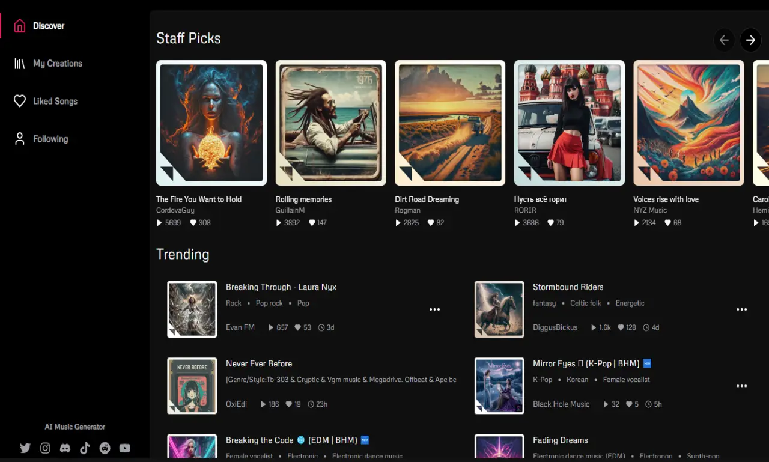Click the Energetic tag on Stormbound Riders
769x462 pixels.
click(x=630, y=303)
